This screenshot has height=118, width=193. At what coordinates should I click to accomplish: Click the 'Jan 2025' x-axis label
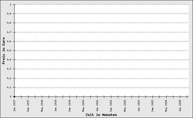coord(180,106)
